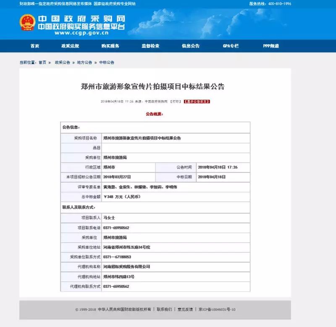Select the 公告时间 value 17:26
The height and width of the screenshot is (327, 336).
[218, 167]
